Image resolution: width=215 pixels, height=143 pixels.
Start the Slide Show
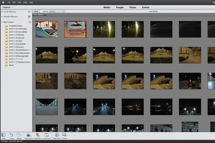click(x=57, y=135)
